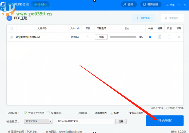Enable the 深度优化 checkbox
This screenshot has height=133, width=189.
48,113
